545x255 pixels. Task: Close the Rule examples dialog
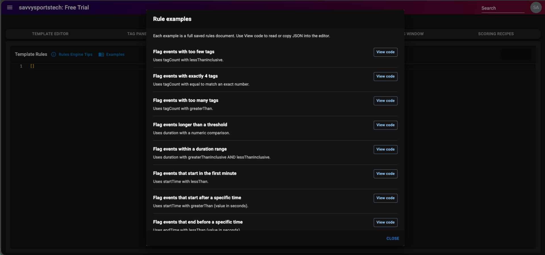[393, 239]
